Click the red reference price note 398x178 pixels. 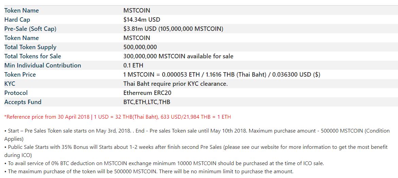pos(117,117)
